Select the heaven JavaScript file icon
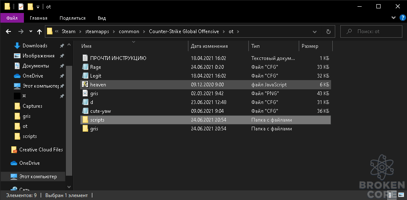The height and width of the screenshot is (200, 407). point(85,85)
